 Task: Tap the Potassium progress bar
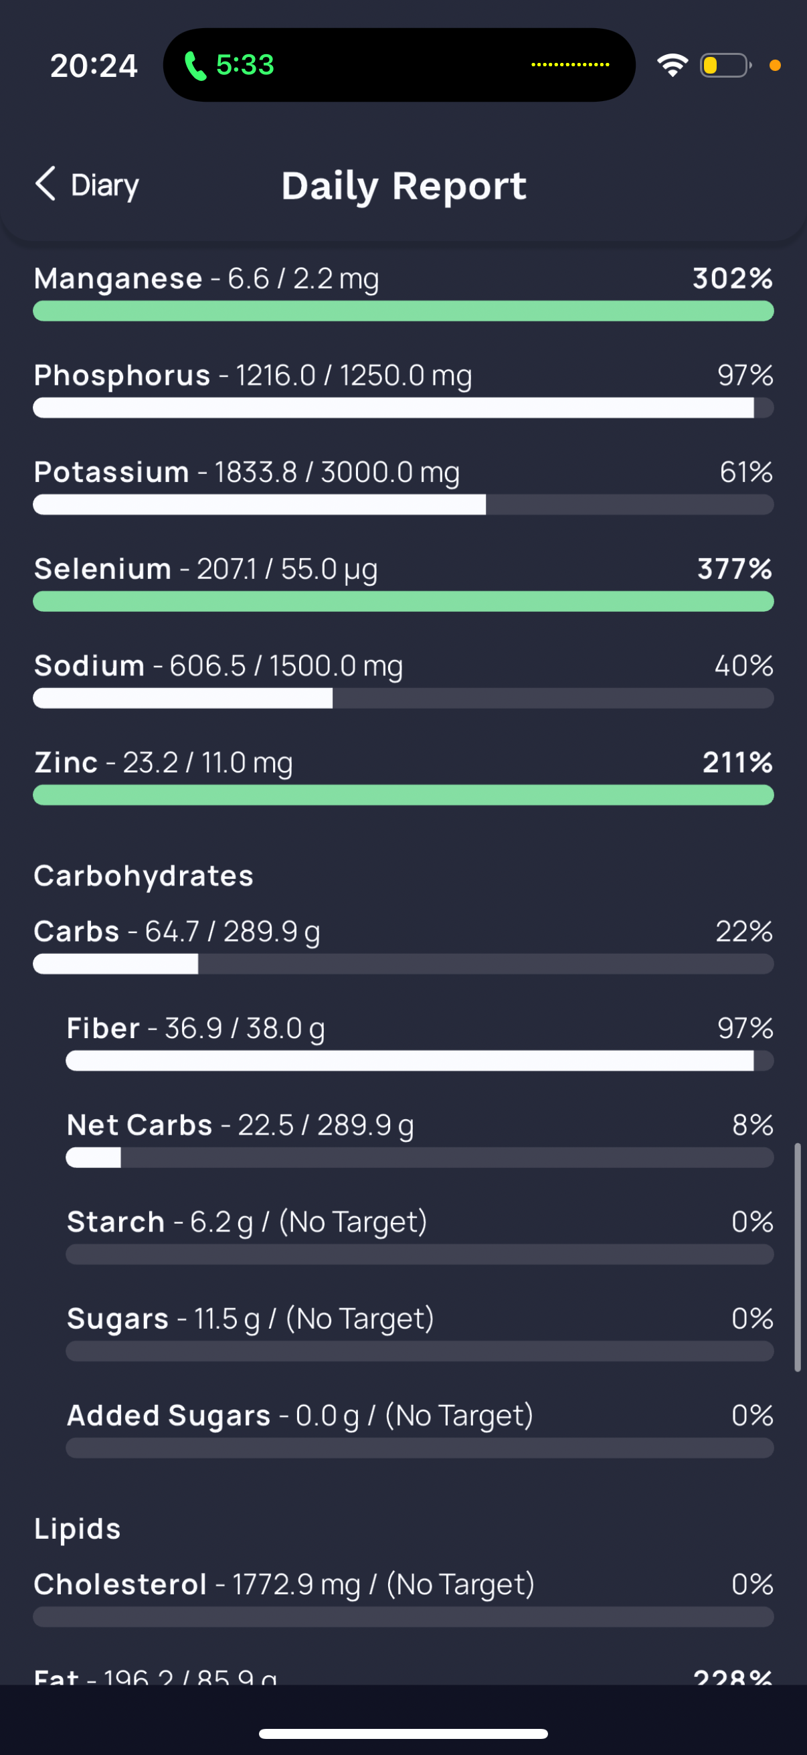point(403,505)
